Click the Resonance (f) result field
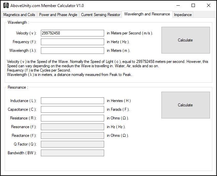217x176 pixels. tap(72, 127)
